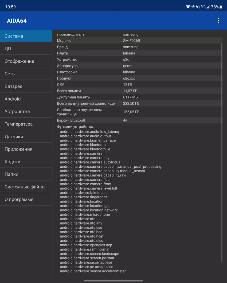Open the Температура section
Image resolution: width=227 pixels, height=283 pixels.
(x=26, y=124)
